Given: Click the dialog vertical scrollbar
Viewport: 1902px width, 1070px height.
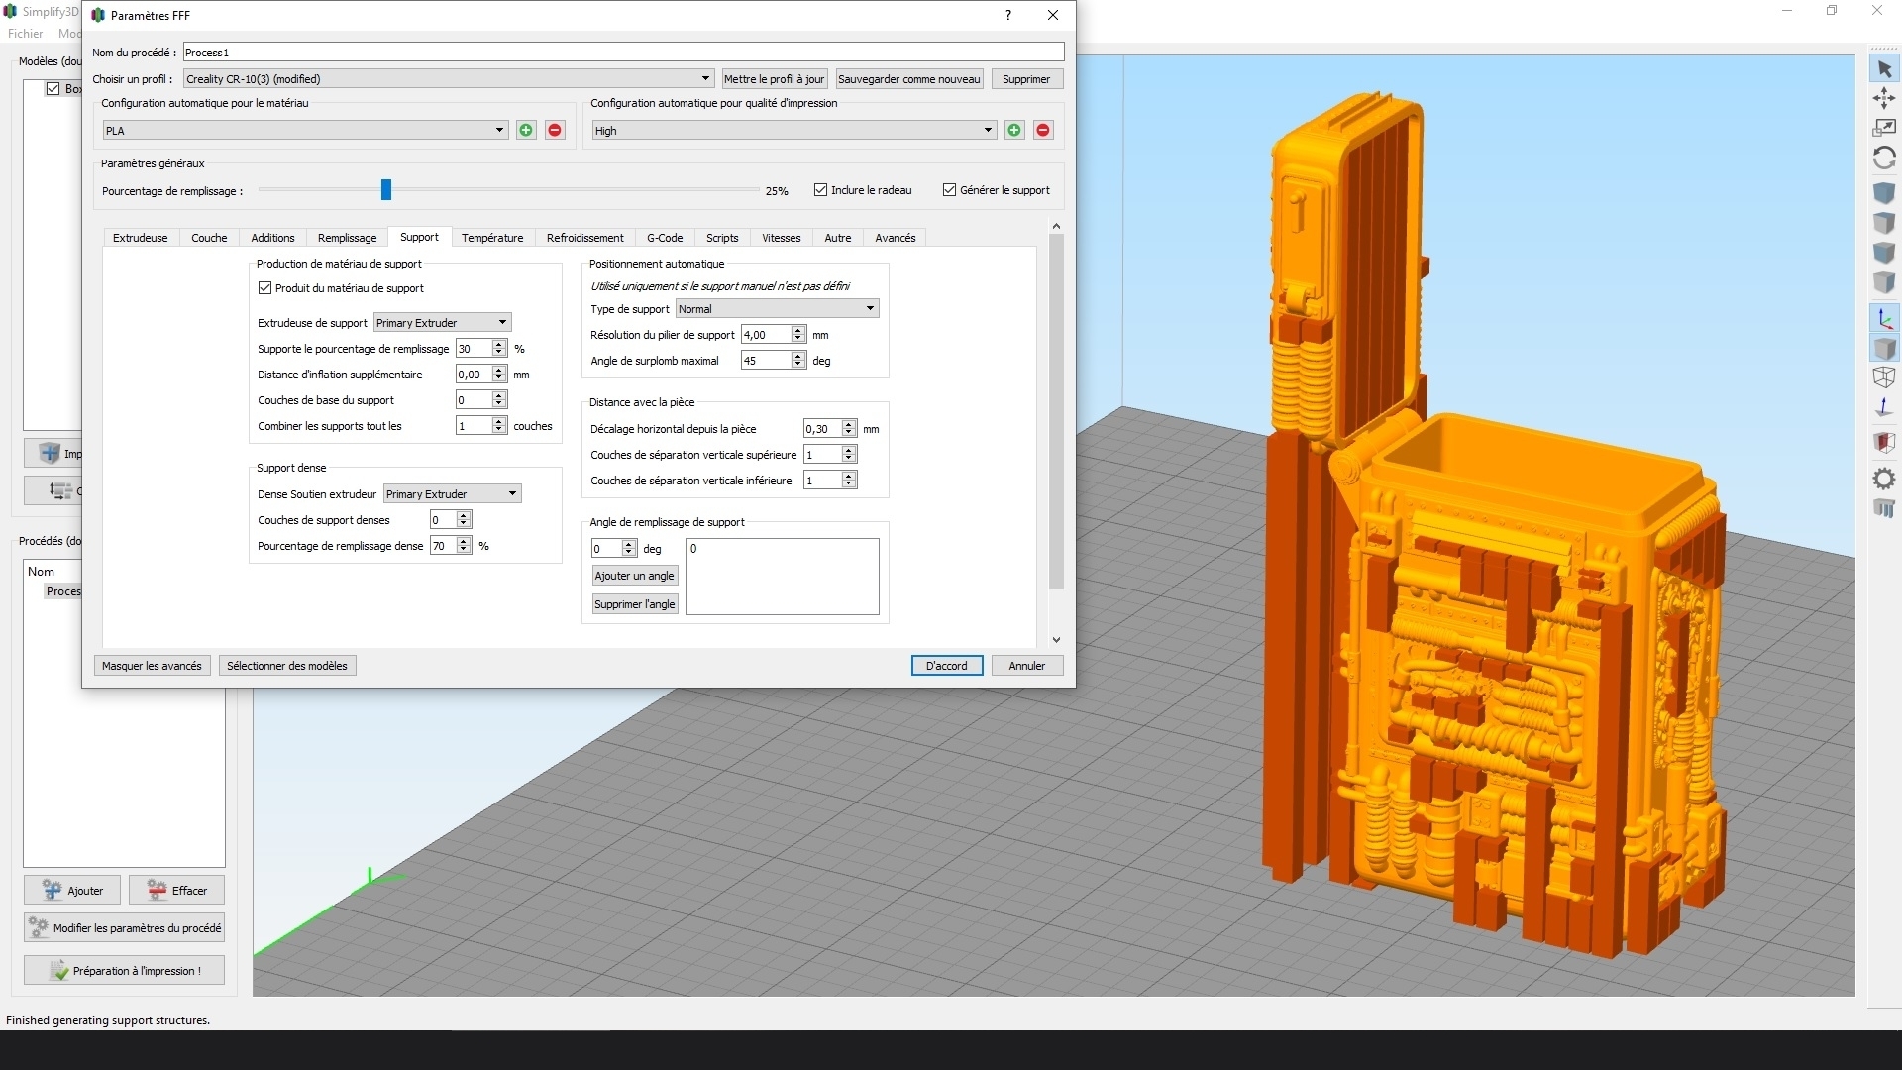Looking at the screenshot, I should [x=1056, y=411].
